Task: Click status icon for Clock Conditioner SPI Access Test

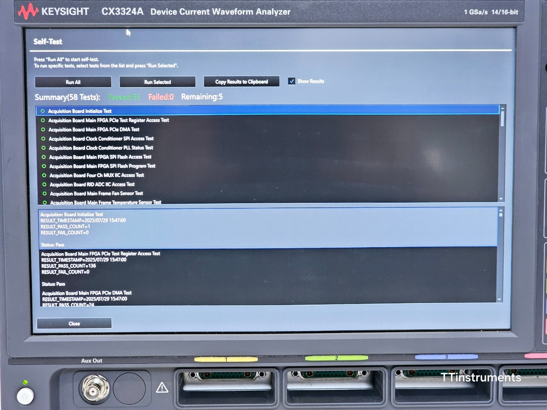Action: coord(43,139)
